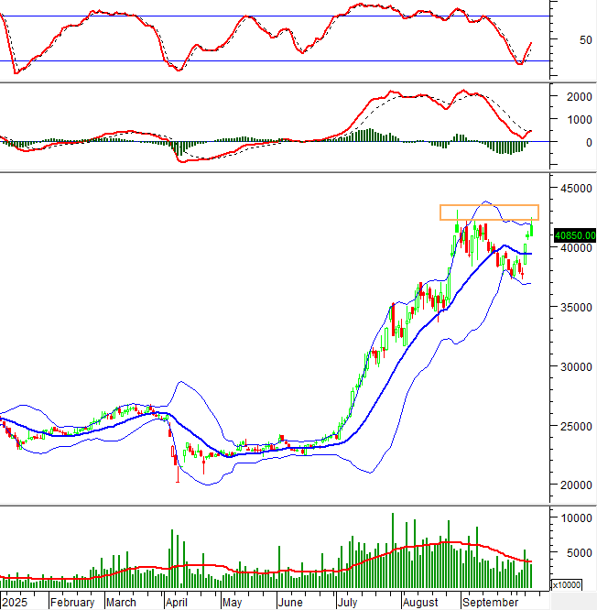
Task: Select the August marker on the timeline
Action: 419,603
